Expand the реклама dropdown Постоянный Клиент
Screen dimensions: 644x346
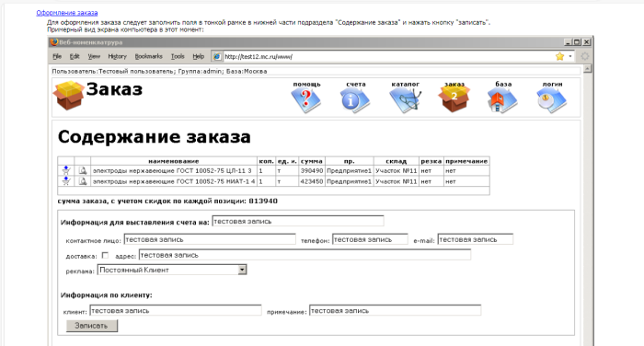coord(242,270)
